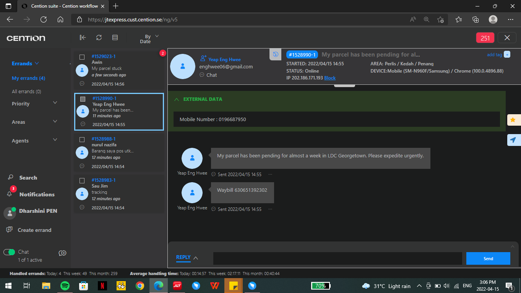521x293 pixels.
Task: Tick checkbox for nurul nazifa errand
Action: tap(82, 139)
